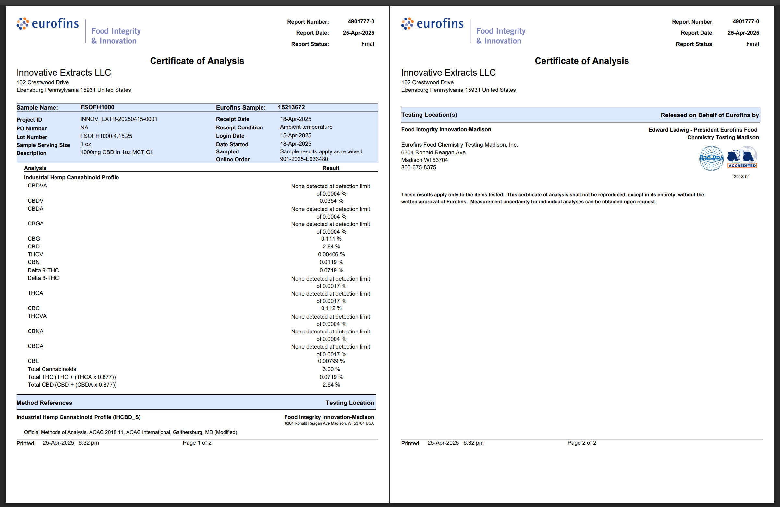This screenshot has width=780, height=507.
Task: Click the Eurofins logo on page 1
Action: pyautogui.click(x=48, y=24)
